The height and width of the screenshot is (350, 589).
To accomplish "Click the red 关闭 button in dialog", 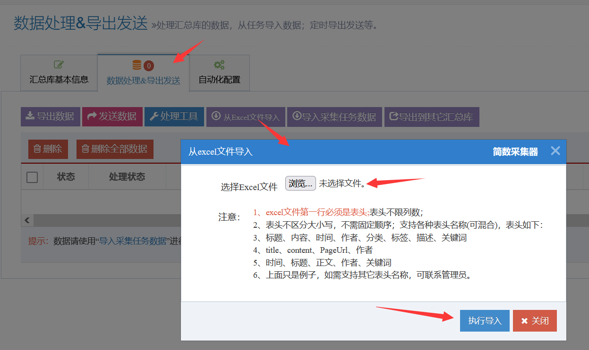I will [535, 321].
